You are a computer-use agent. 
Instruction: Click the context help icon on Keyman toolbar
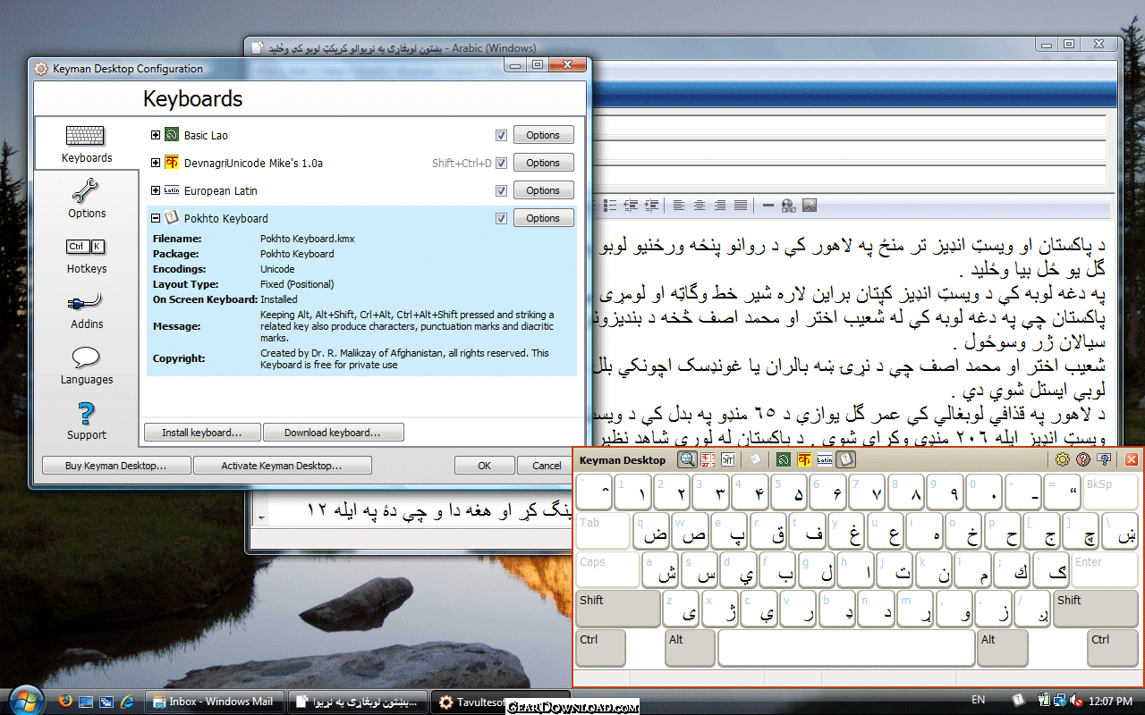coord(1104,459)
